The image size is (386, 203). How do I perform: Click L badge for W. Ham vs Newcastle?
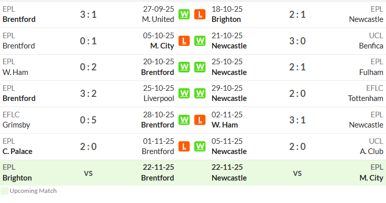(200, 120)
